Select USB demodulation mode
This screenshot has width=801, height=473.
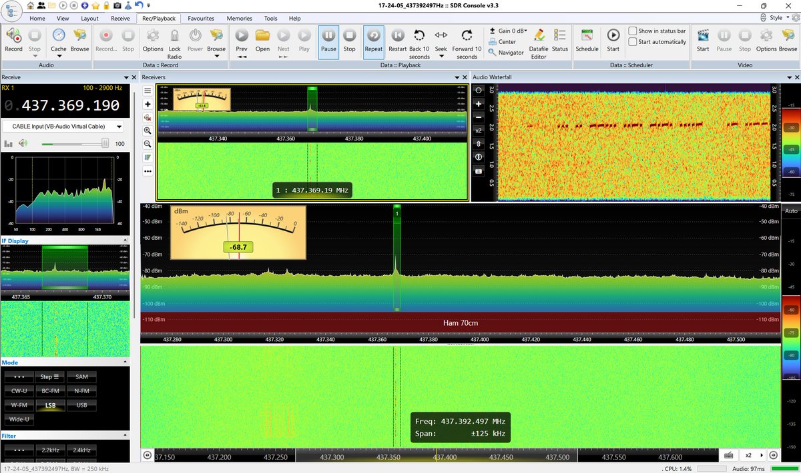pos(81,405)
